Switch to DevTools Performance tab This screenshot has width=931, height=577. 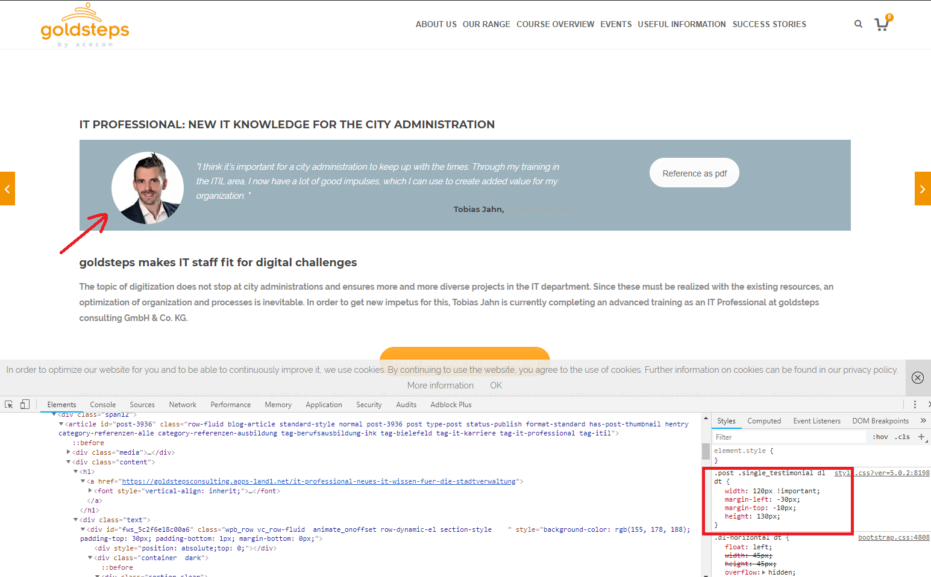pyautogui.click(x=231, y=405)
